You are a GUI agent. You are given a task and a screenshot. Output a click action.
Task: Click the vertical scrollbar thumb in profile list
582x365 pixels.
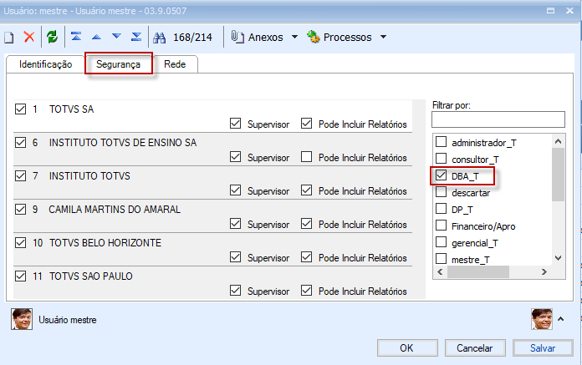tap(558, 175)
